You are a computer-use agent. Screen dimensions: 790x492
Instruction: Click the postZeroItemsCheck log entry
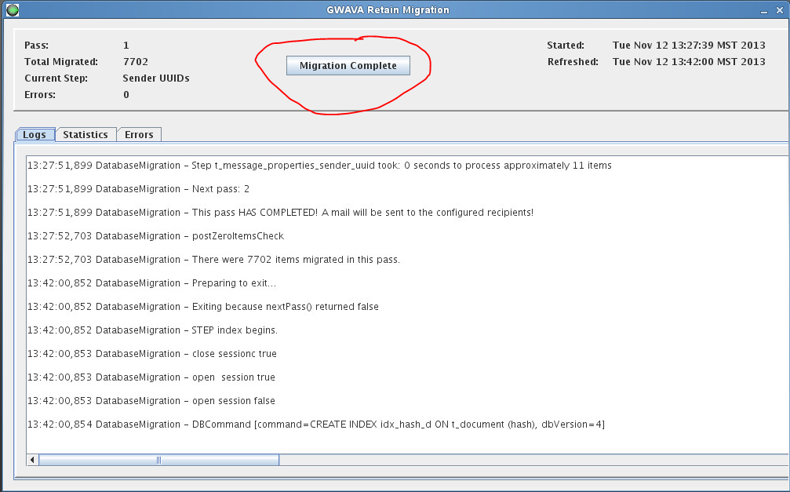click(155, 236)
